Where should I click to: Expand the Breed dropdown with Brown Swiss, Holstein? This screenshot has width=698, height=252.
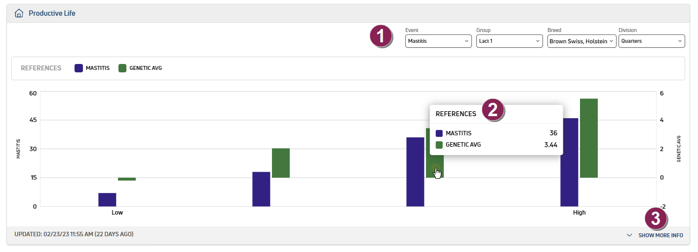coord(582,41)
